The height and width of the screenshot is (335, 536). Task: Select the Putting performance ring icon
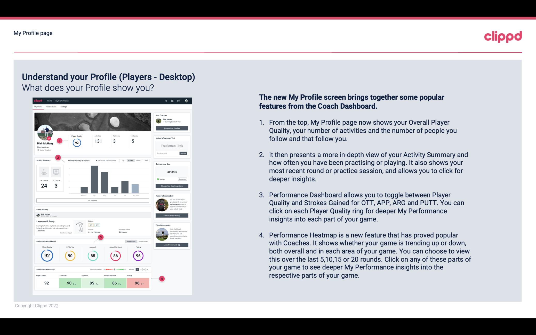(138, 256)
